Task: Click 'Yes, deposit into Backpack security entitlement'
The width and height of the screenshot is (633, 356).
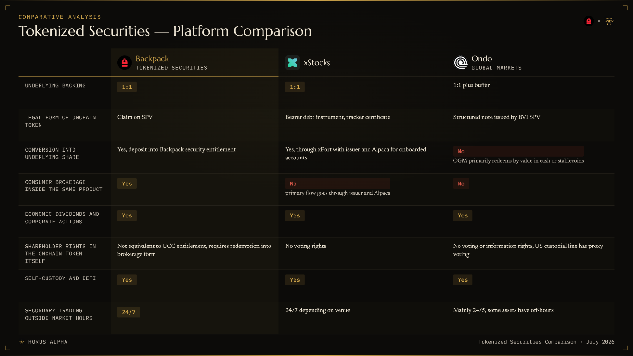Action: tap(176, 149)
